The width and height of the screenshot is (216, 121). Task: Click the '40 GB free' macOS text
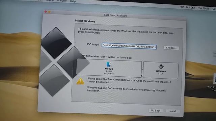[x=109, y=74]
